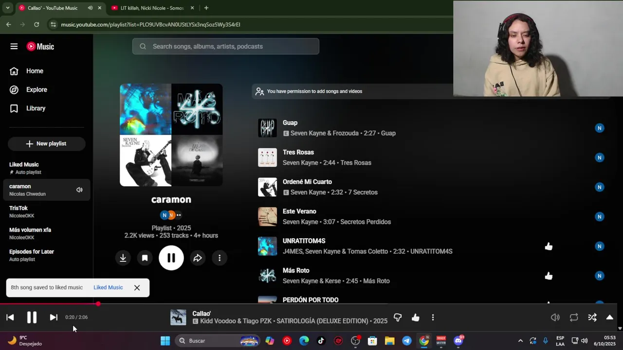Open a new browser tab
Image resolution: width=623 pixels, height=350 pixels.
pos(206,8)
